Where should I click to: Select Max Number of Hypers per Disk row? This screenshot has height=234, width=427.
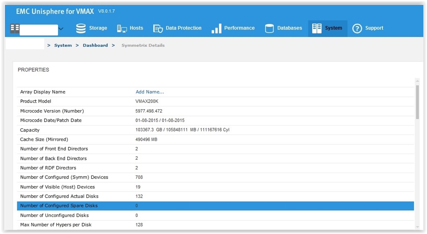pos(215,225)
